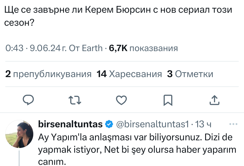Viewport: 244px width, 166px height.
Task: Click the blue verified badge next to birsenaltuntas
Action: 109,124
